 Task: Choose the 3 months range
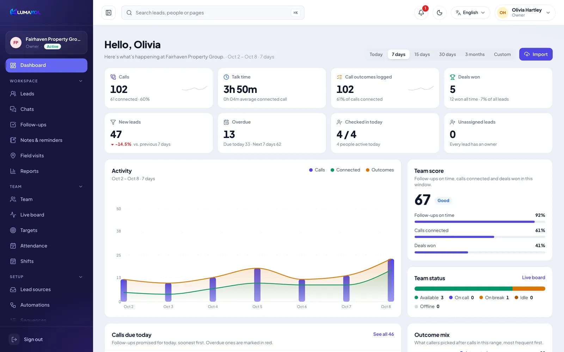click(475, 54)
